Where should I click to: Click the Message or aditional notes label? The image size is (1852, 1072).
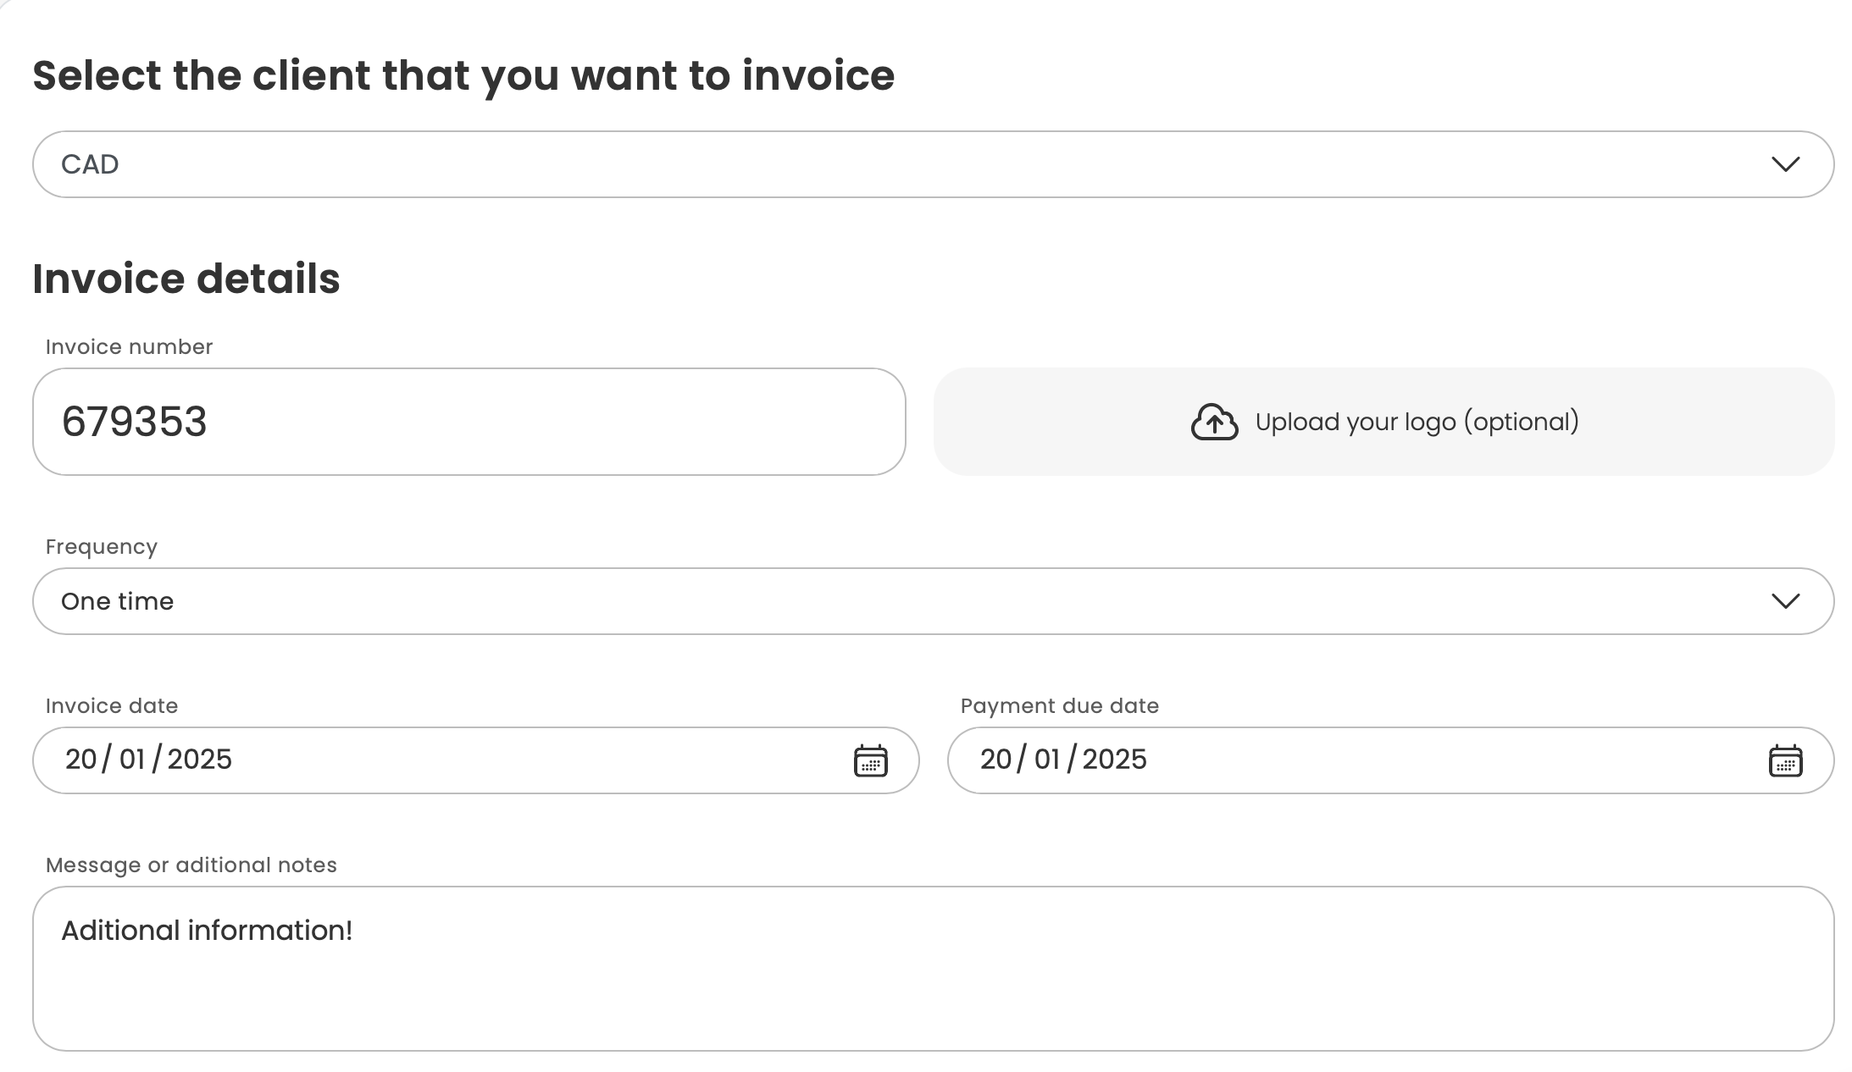191,865
